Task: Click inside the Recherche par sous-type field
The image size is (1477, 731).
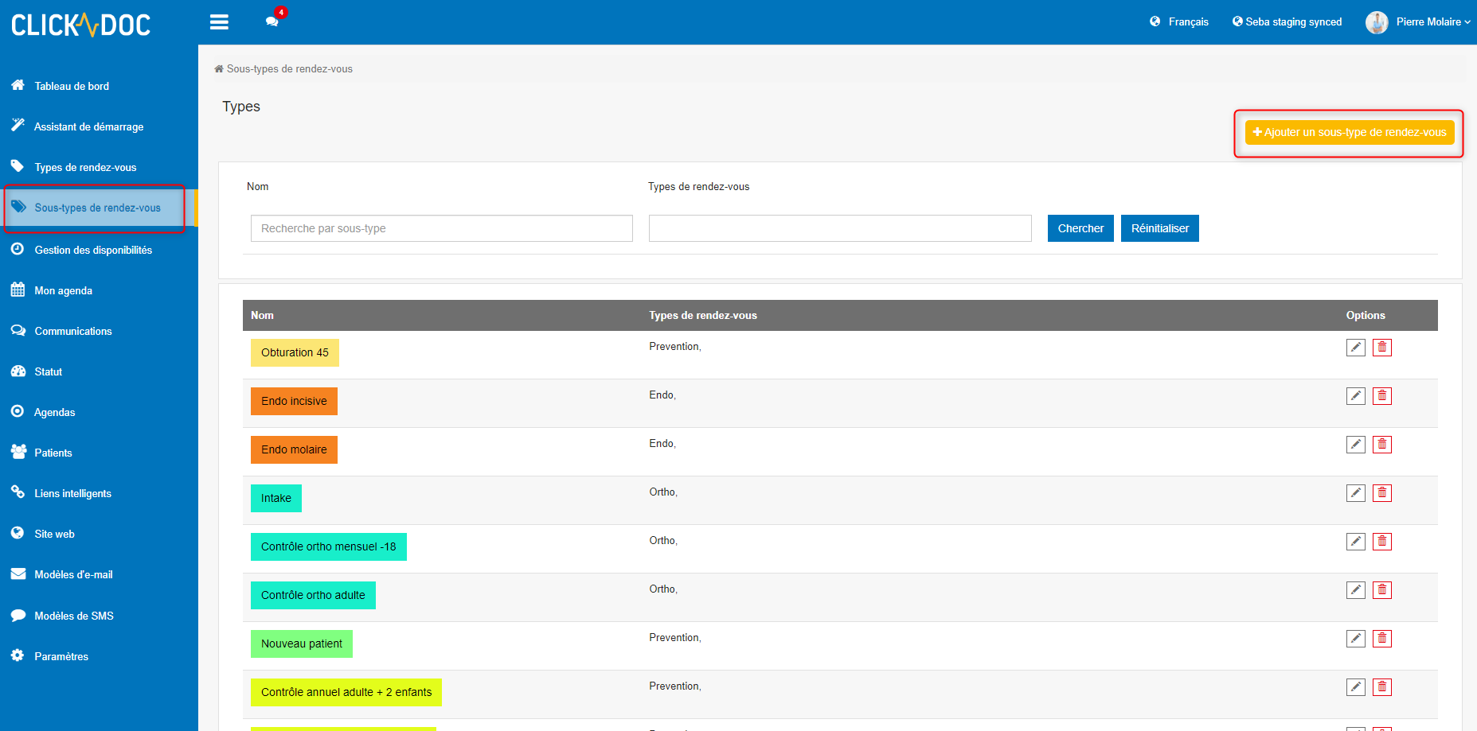Action: tap(441, 228)
